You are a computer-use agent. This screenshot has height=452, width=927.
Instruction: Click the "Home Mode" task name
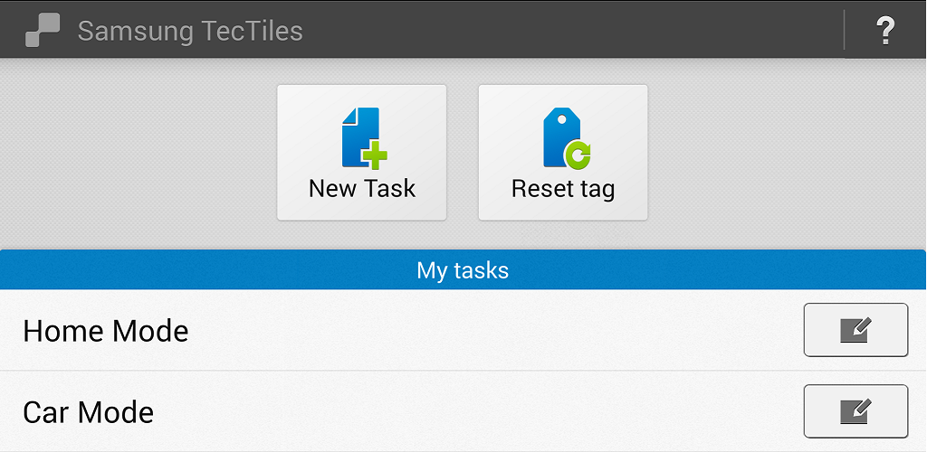coord(106,331)
